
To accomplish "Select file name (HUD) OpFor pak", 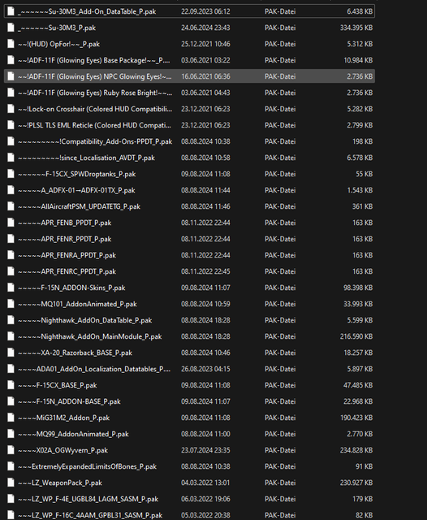I will 58,44.
